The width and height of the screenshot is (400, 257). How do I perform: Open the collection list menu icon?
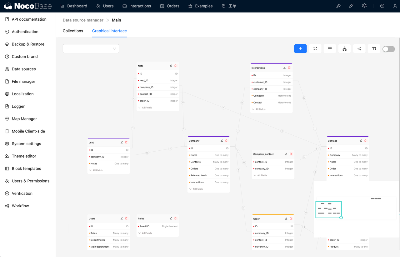330,48
